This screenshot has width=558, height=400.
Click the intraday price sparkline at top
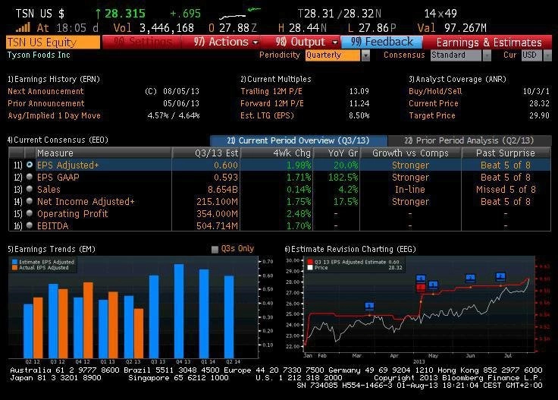tap(240, 14)
